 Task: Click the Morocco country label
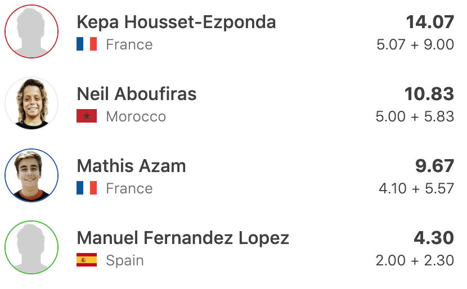click(x=136, y=116)
